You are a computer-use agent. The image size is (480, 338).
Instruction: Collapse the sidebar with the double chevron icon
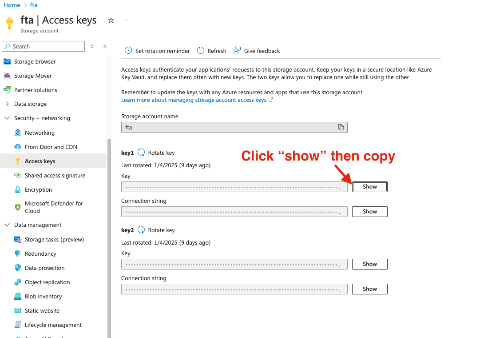pos(105,46)
